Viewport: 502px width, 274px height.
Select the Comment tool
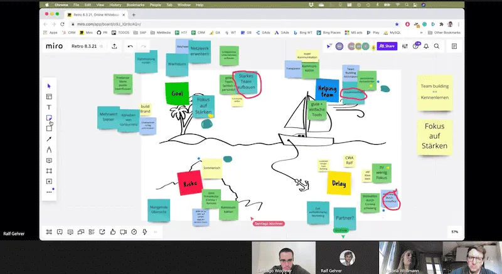point(50,161)
